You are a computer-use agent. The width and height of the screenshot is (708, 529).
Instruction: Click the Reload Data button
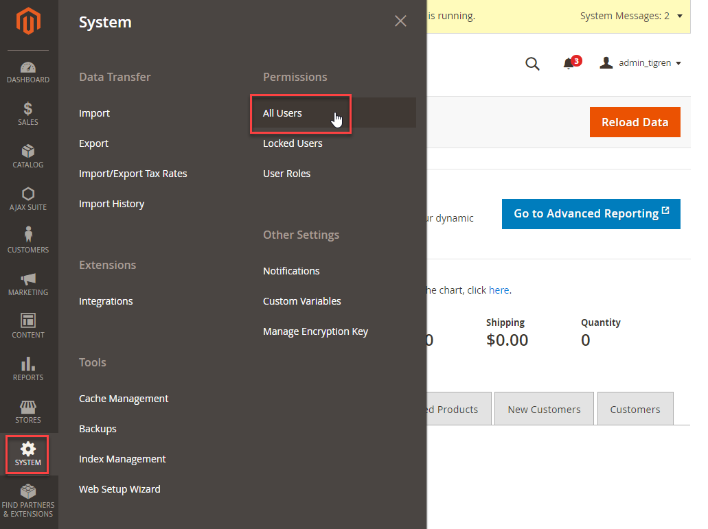[635, 122]
